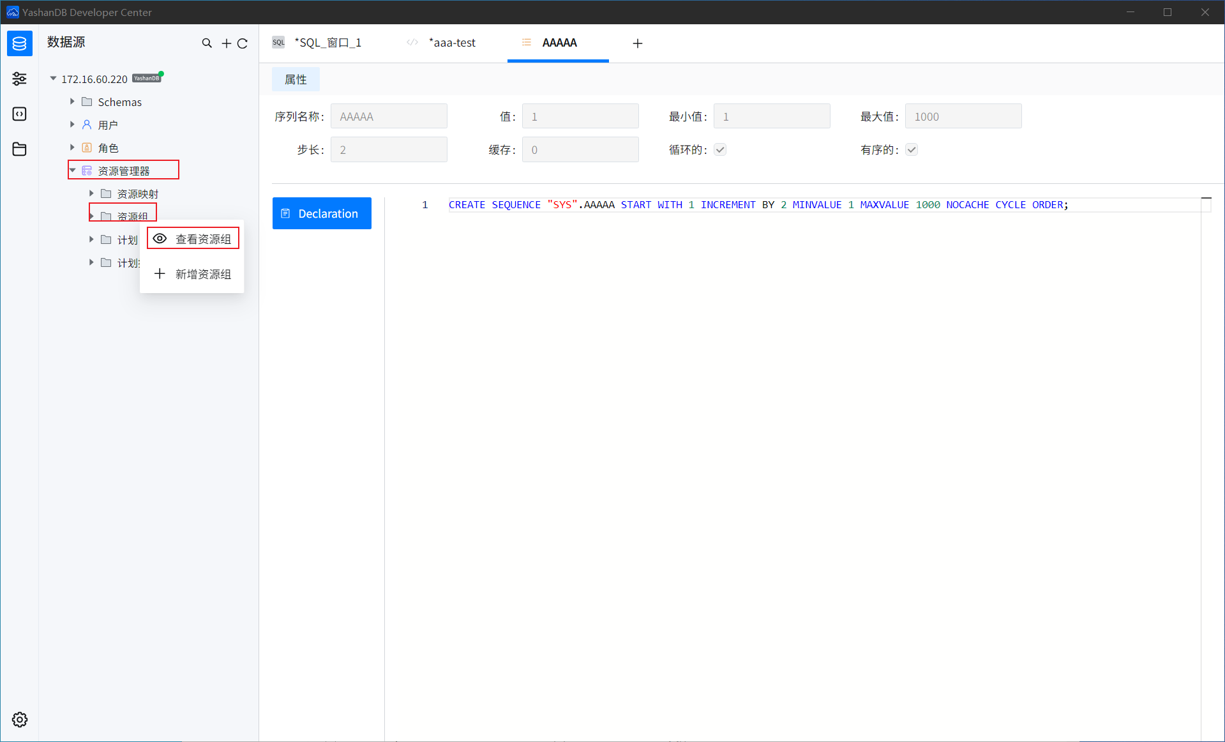Image resolution: width=1225 pixels, height=742 pixels.
Task: Click the 步长 input field
Action: pos(389,149)
